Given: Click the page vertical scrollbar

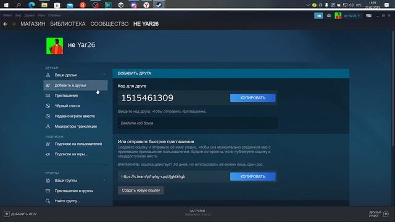Looking at the screenshot, I should pos(393,88).
